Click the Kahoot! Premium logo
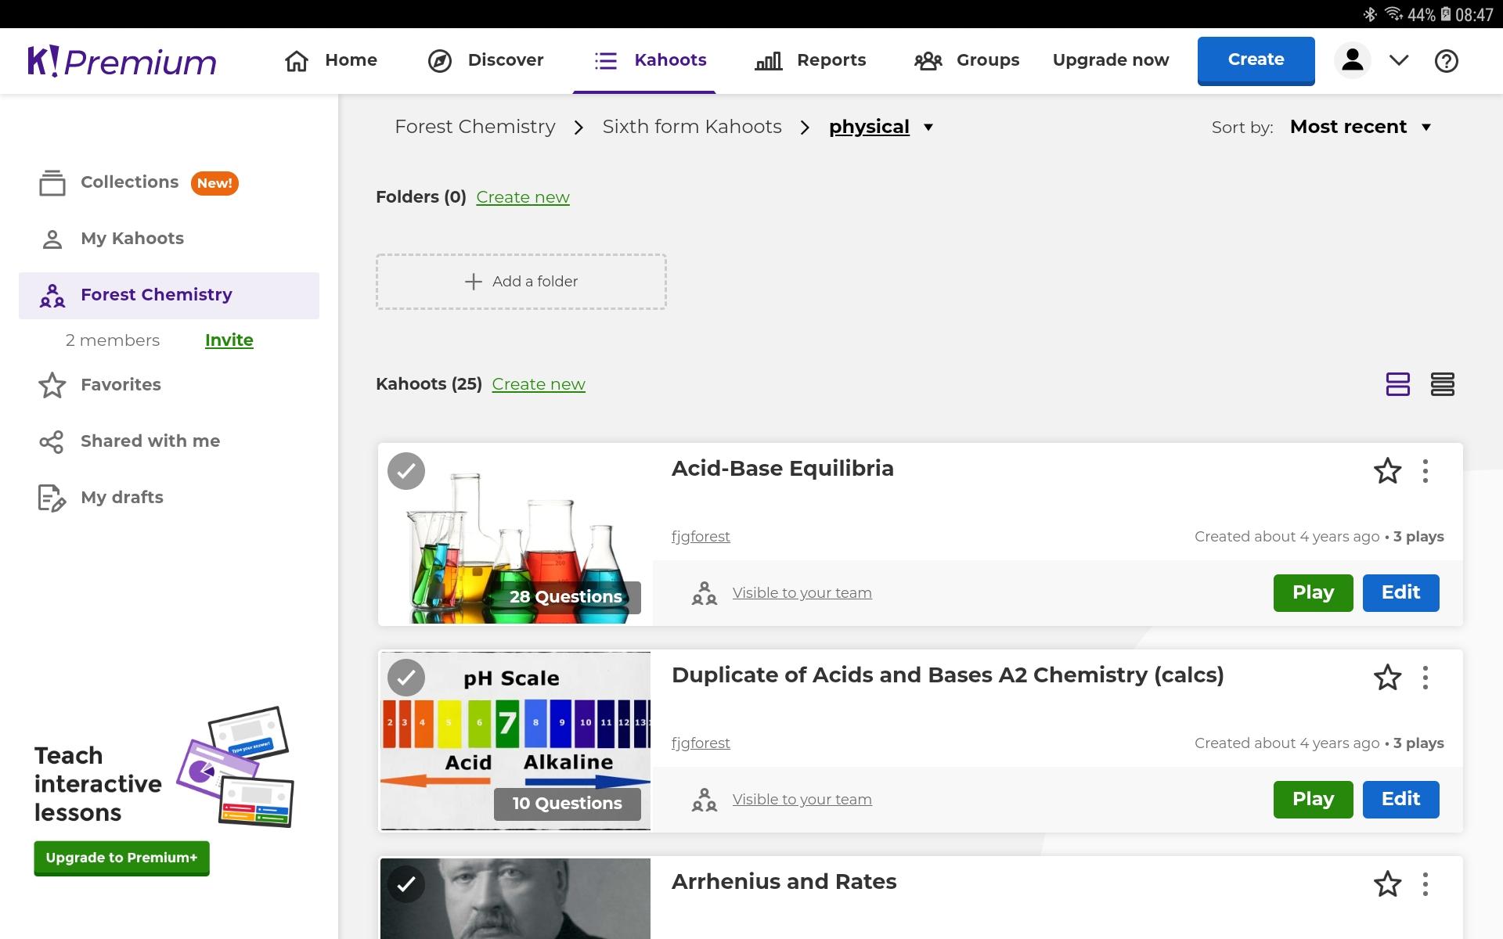 coord(122,61)
